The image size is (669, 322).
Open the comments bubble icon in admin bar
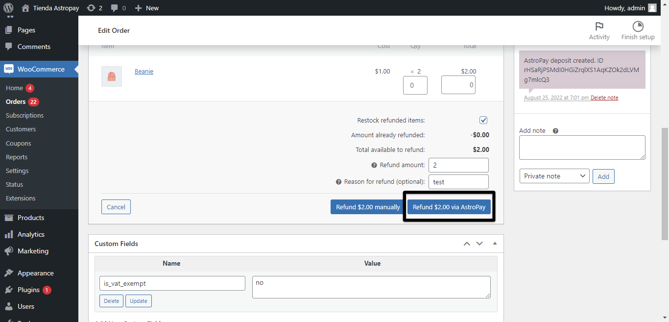tap(114, 8)
